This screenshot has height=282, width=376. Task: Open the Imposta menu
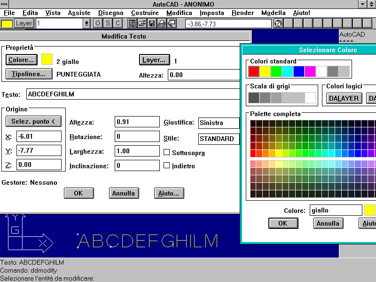click(212, 13)
